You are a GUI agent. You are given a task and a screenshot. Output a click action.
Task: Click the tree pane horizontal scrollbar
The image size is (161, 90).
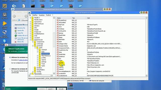coord(43,75)
